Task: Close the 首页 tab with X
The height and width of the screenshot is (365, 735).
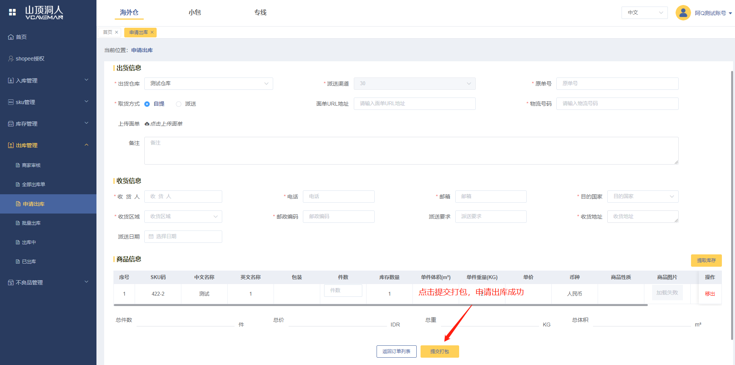Action: click(x=117, y=32)
